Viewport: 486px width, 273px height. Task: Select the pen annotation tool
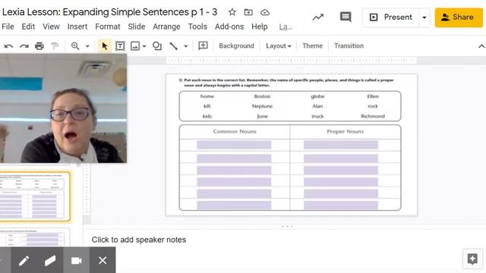pyautogui.click(x=24, y=260)
